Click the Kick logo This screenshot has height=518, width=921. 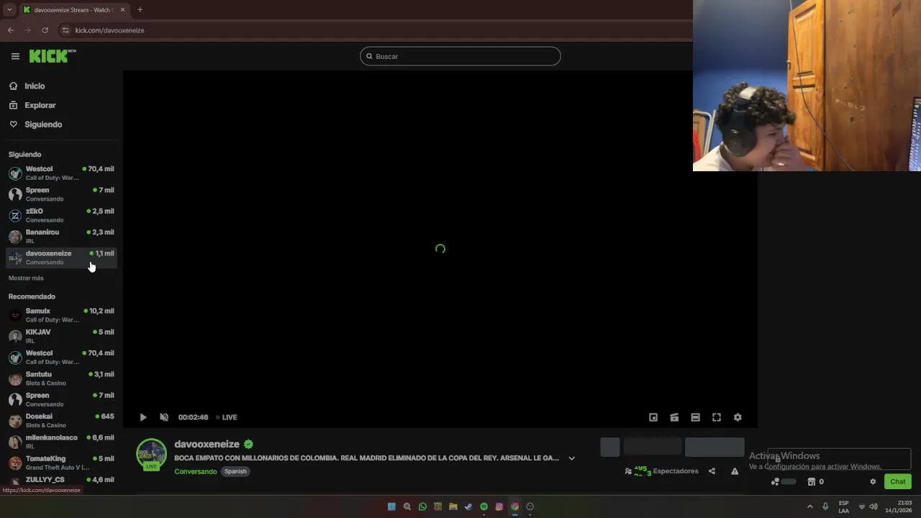pos(52,56)
